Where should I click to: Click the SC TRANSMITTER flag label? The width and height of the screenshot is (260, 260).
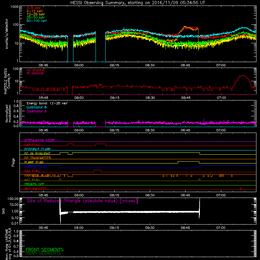pos(38,158)
